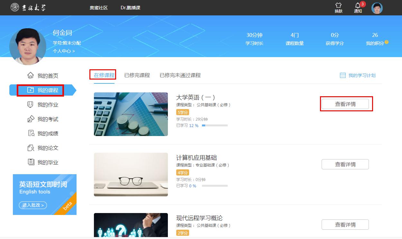Click the exam icon beside 我的考试
This screenshot has width=402, height=239.
point(31,119)
